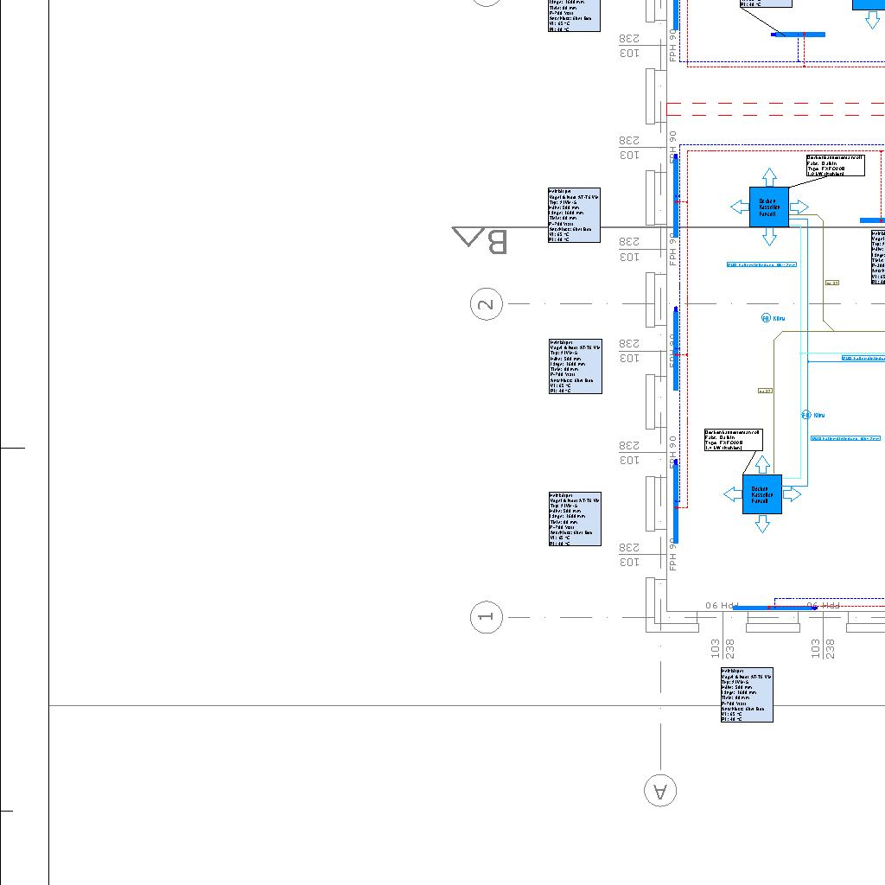Select the radiator label just below axis 2
Image resolution: width=885 pixels, height=885 pixels.
coord(575,366)
